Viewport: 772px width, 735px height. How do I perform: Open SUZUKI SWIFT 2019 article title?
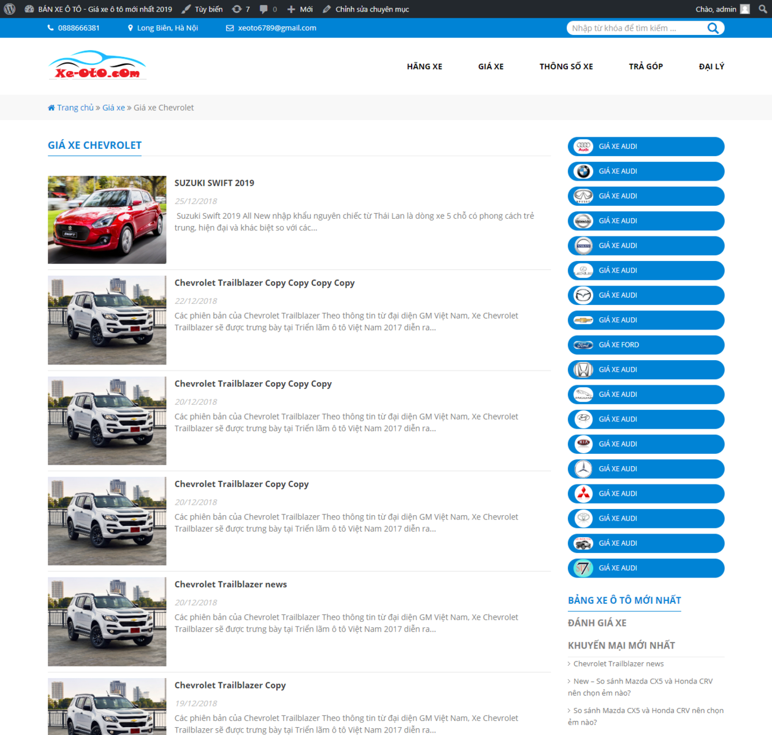tap(214, 183)
